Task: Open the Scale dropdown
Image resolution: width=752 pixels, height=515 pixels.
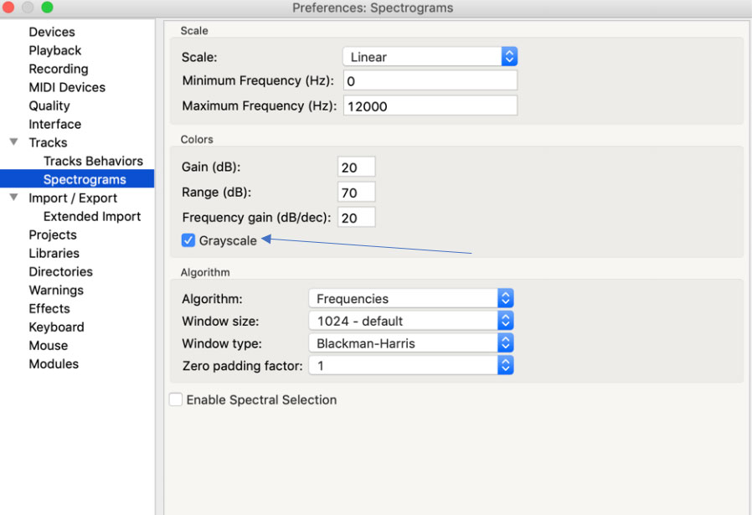Action: [x=430, y=57]
